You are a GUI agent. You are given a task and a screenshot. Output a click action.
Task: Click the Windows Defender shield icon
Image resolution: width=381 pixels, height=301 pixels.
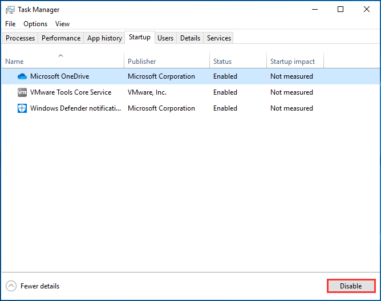point(22,108)
